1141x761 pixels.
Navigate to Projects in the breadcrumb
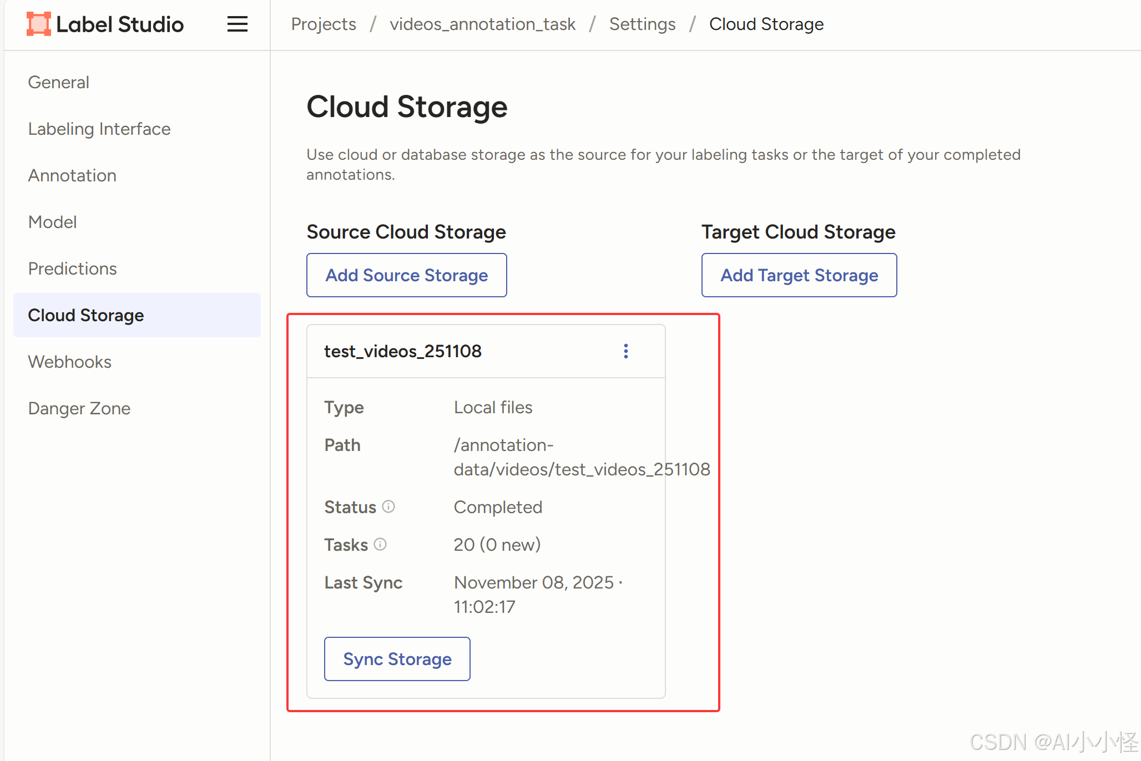pyautogui.click(x=324, y=24)
